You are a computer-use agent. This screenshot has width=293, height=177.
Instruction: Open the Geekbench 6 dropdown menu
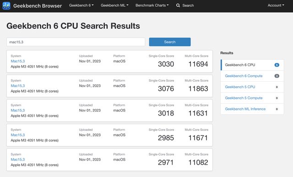coord(81,5)
